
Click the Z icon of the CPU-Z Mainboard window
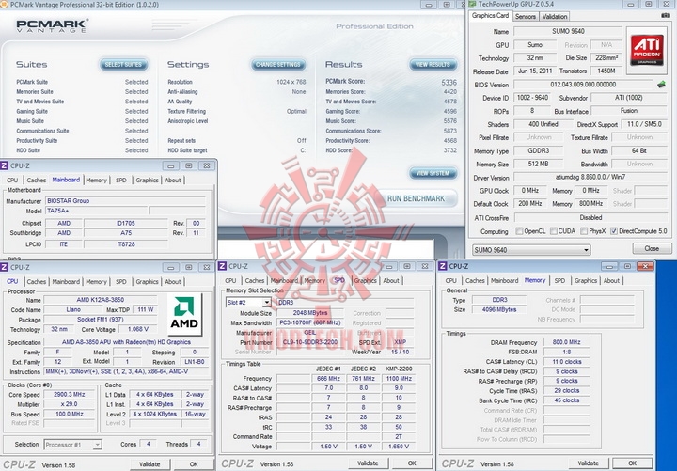pyautogui.click(x=5, y=165)
